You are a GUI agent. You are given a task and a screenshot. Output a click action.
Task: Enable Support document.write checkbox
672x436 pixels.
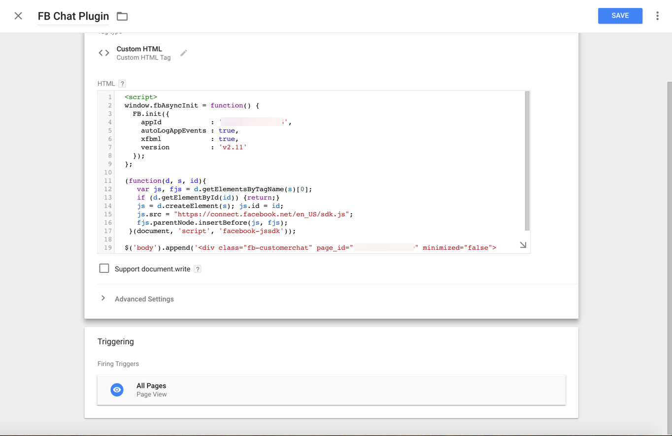pos(104,268)
